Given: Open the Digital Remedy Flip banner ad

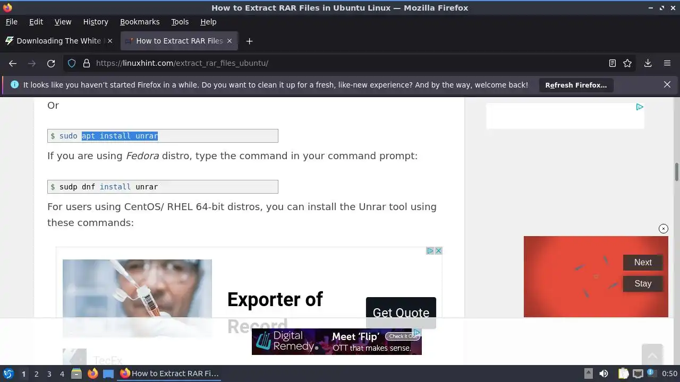Looking at the screenshot, I should tap(337, 342).
